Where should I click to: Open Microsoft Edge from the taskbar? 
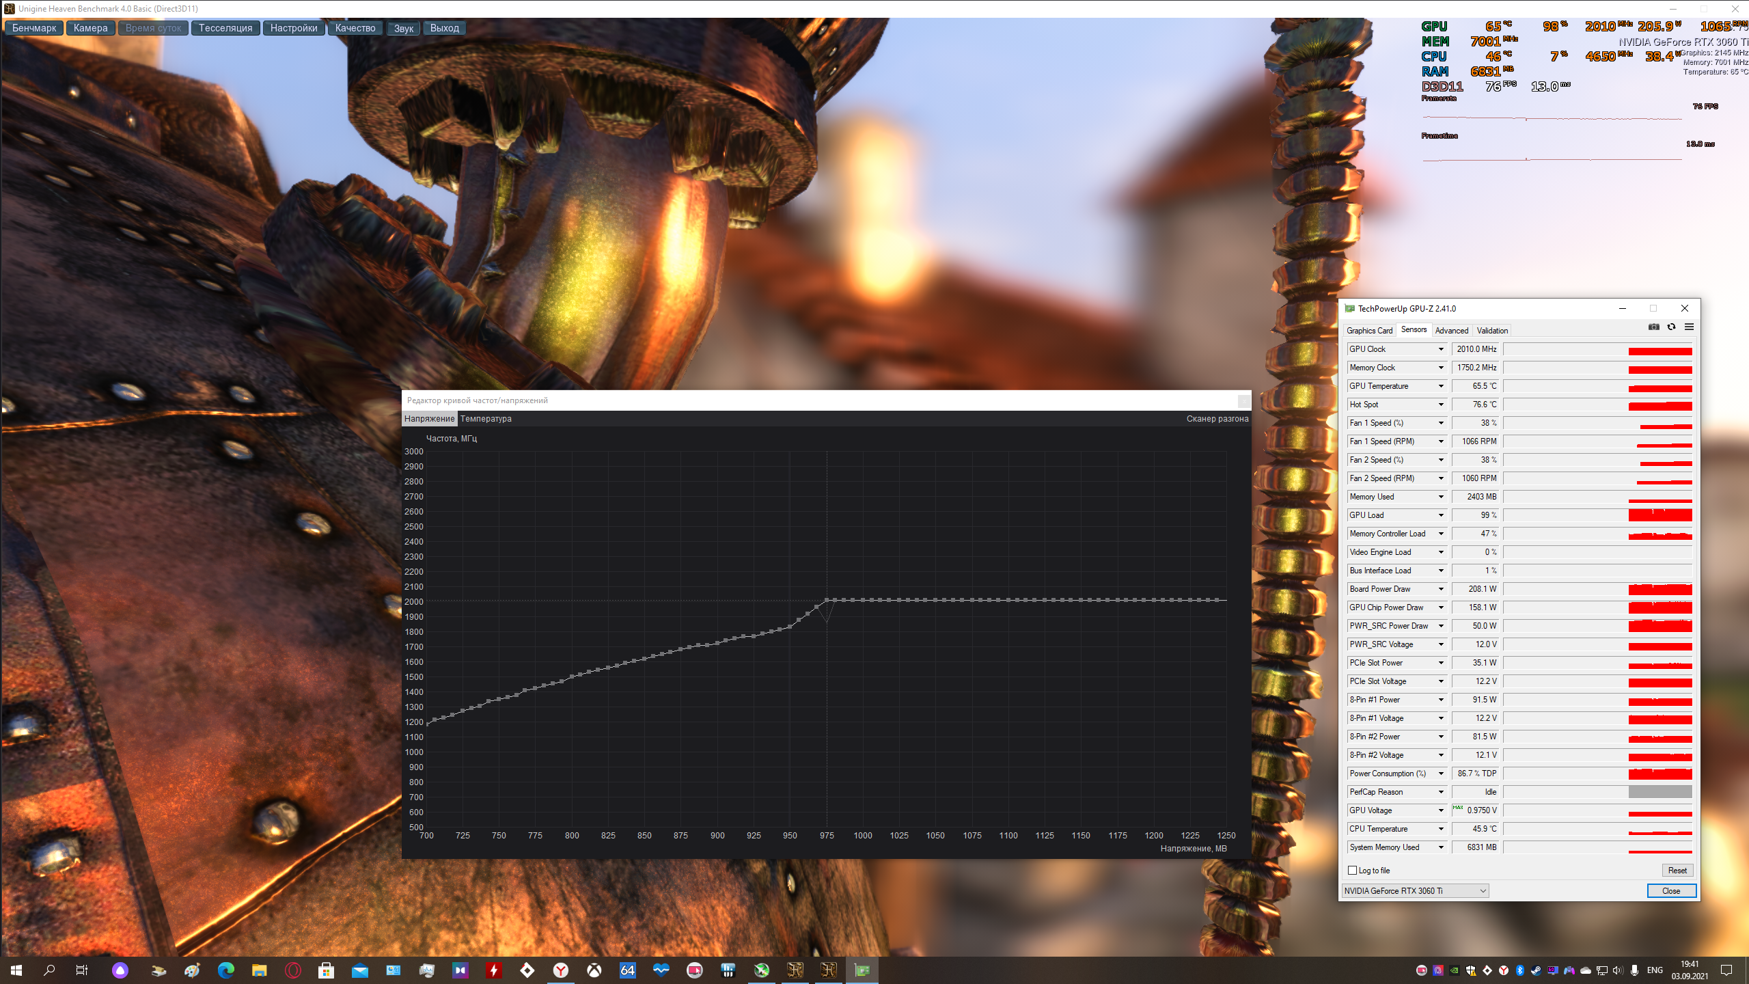pyautogui.click(x=225, y=970)
